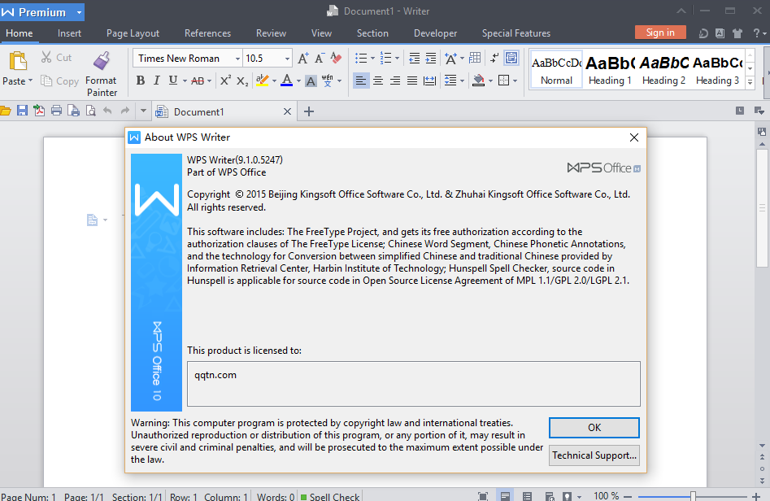Switch to the Insert tab
Screen dimensions: 770x501
click(x=69, y=33)
